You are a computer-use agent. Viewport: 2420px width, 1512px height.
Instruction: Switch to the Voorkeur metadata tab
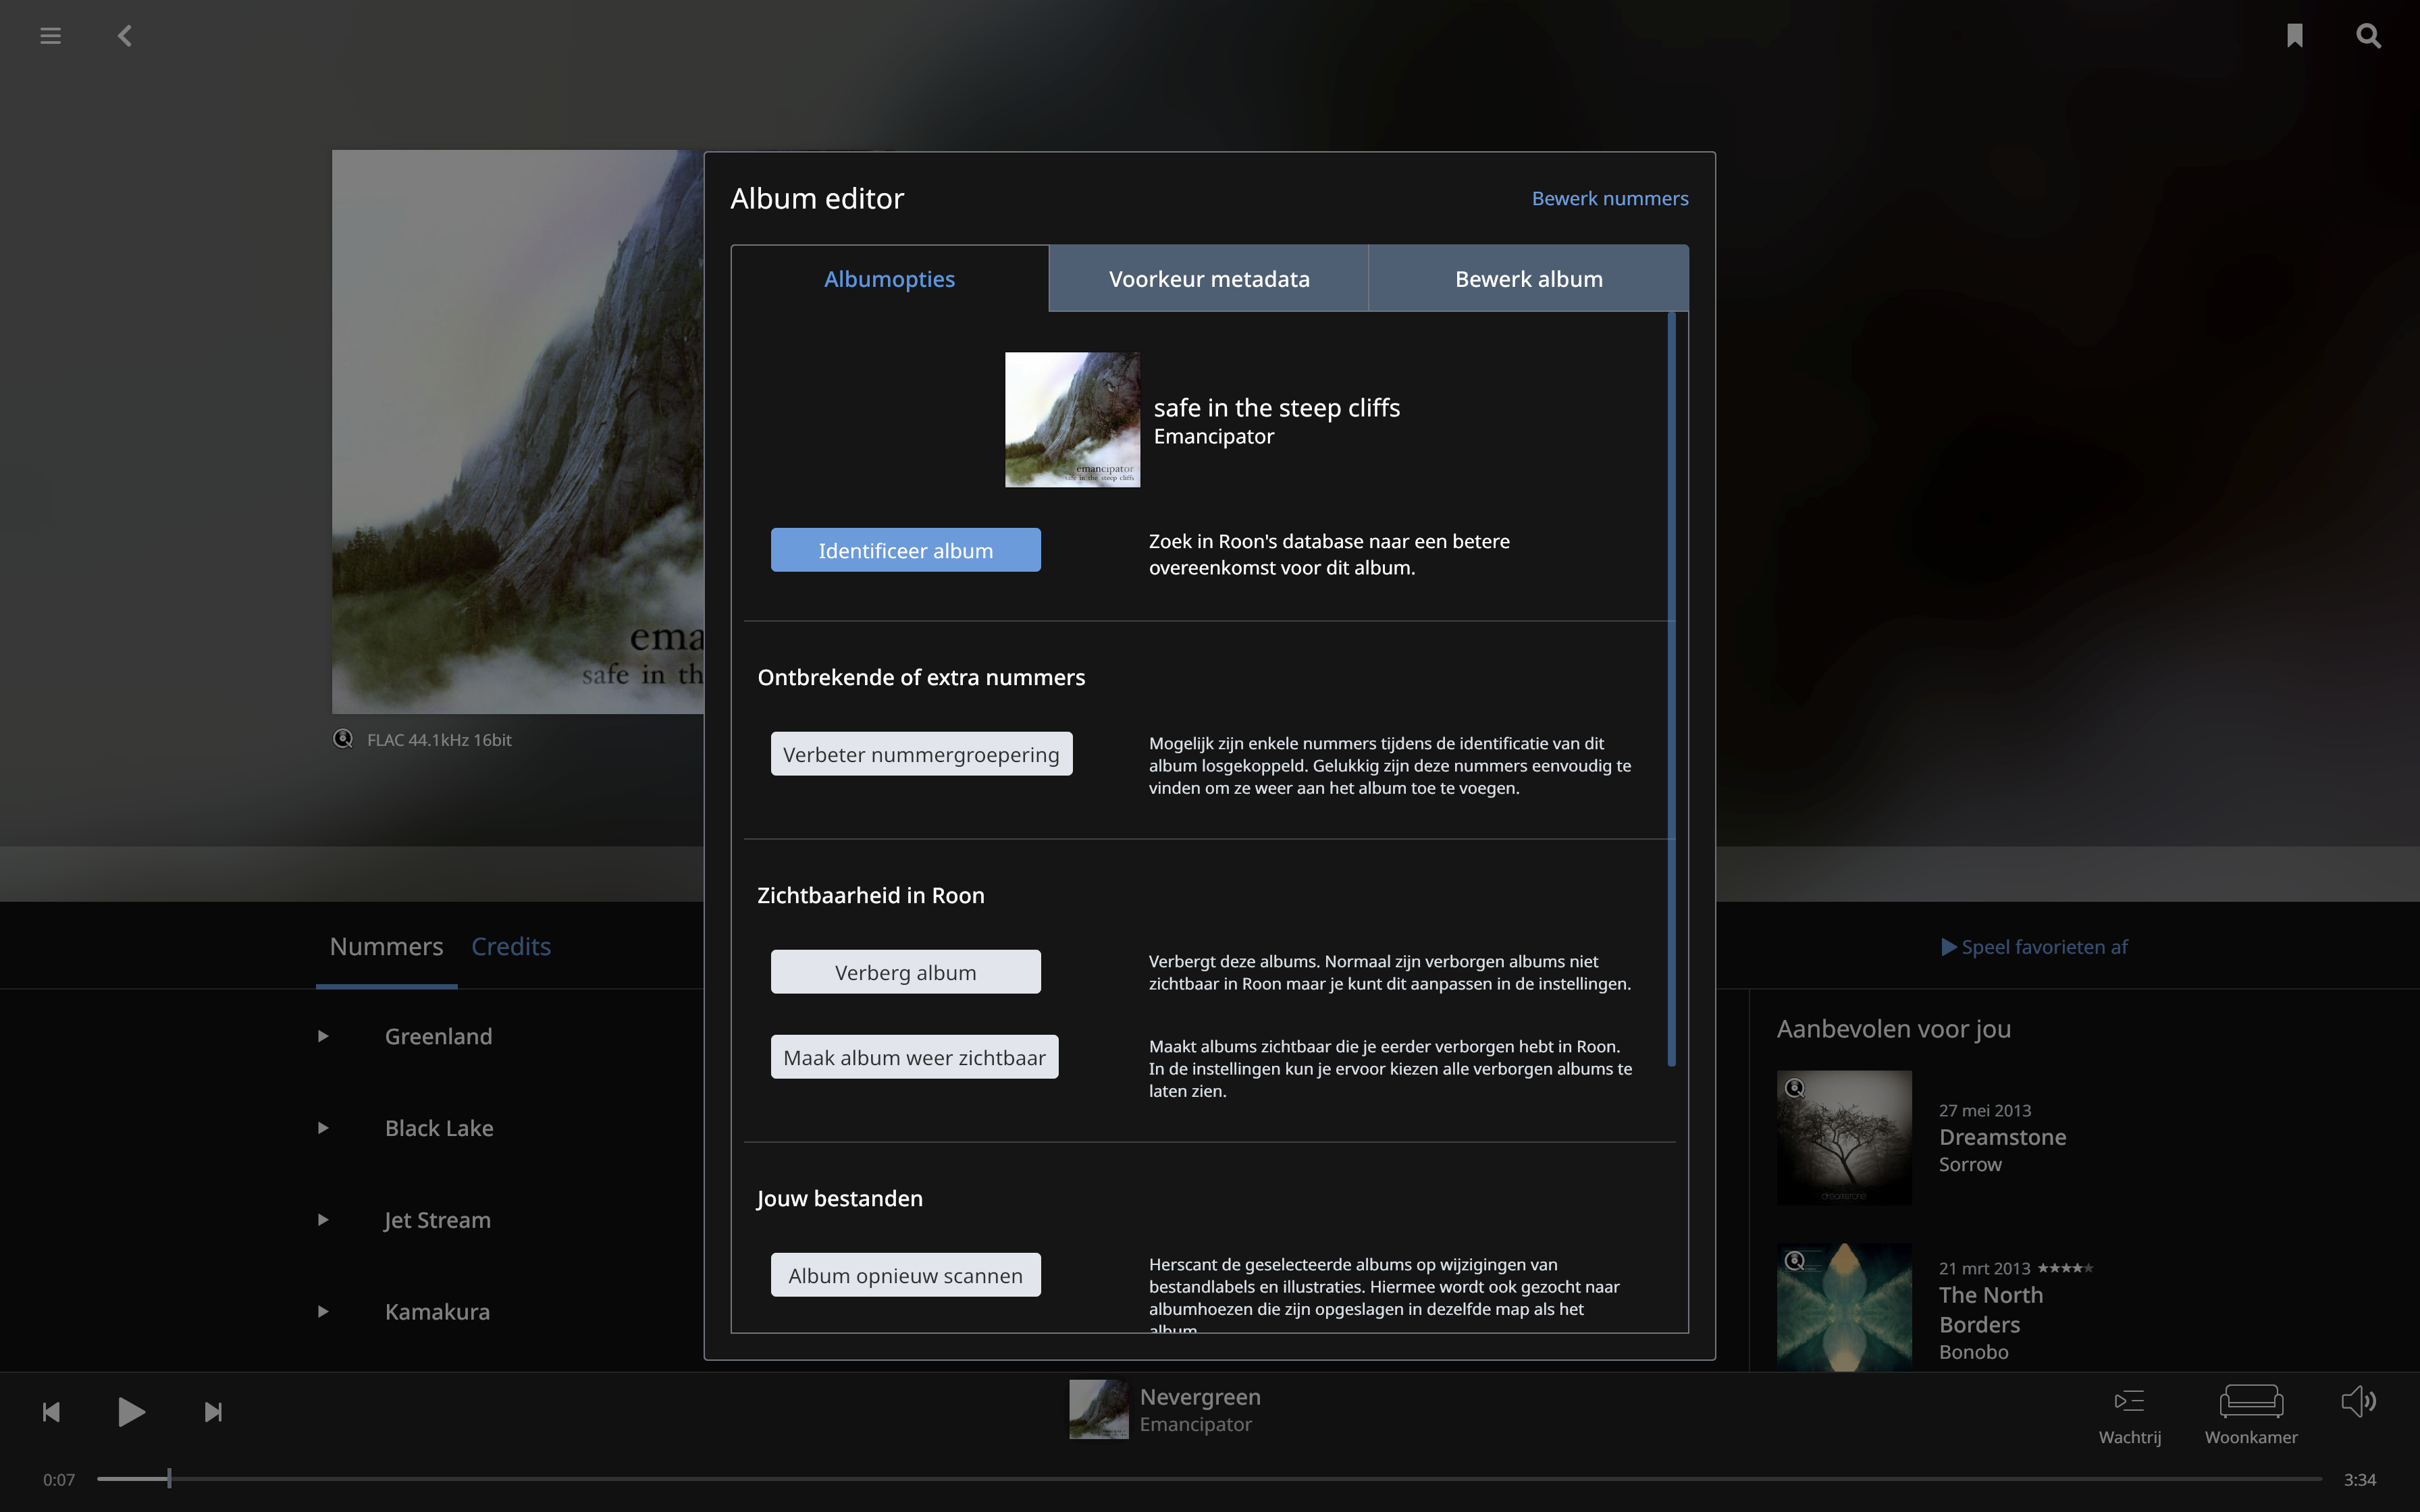click(1209, 279)
